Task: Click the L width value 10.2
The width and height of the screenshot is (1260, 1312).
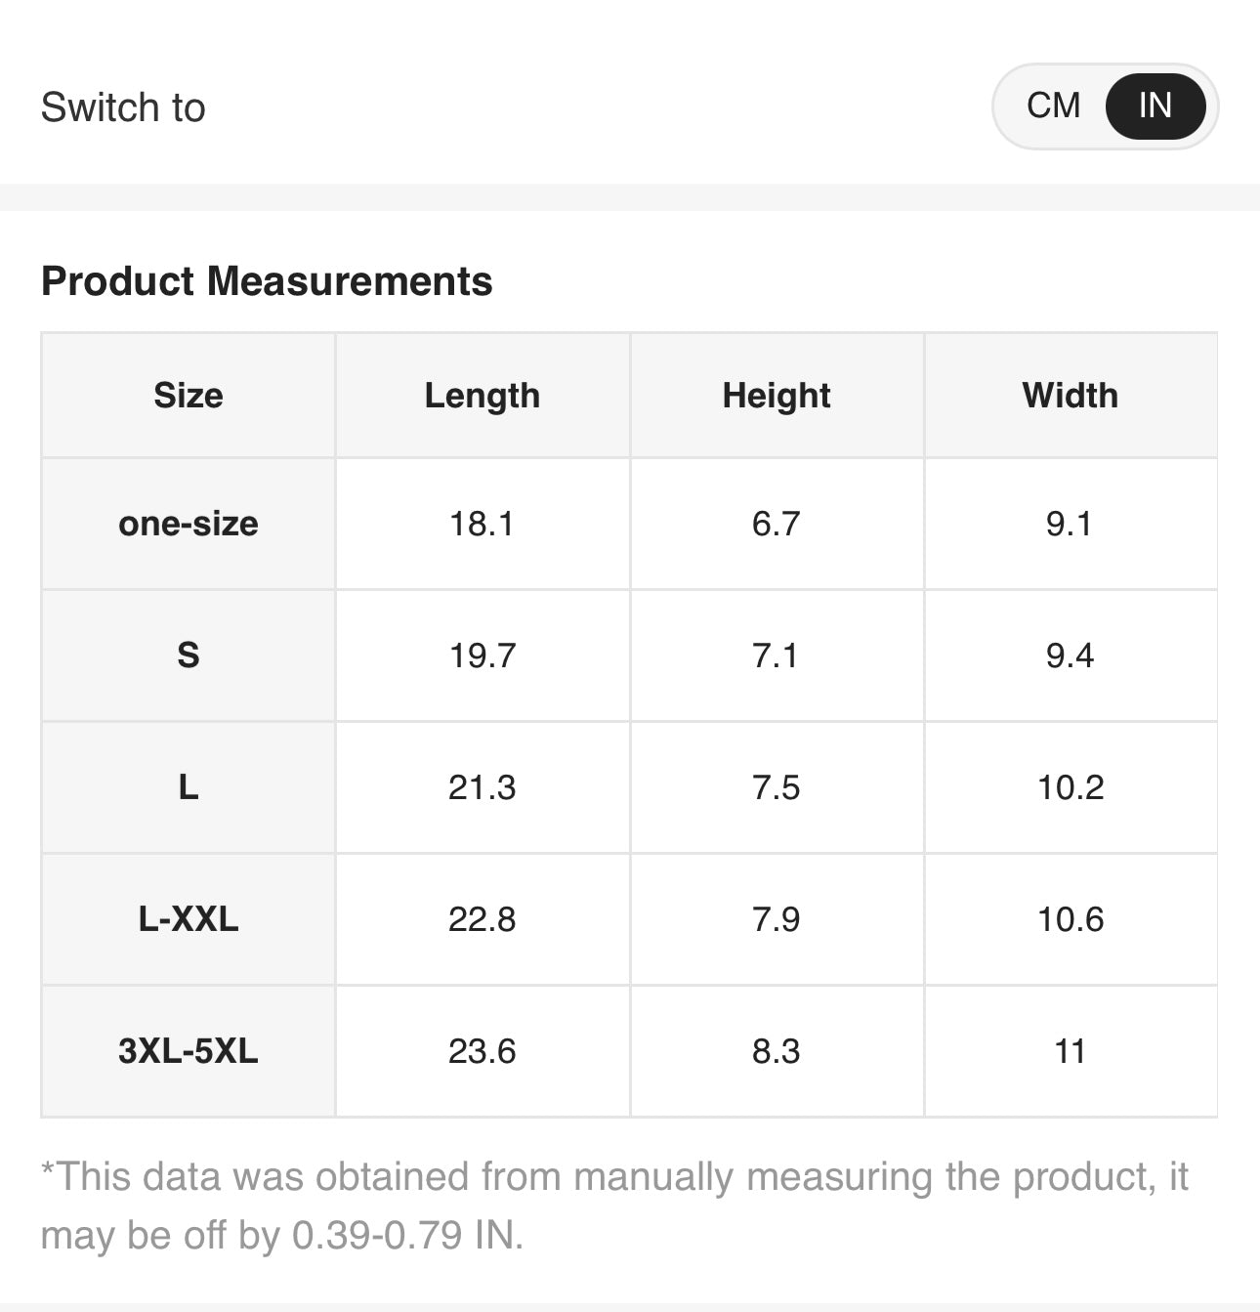Action: (1071, 787)
